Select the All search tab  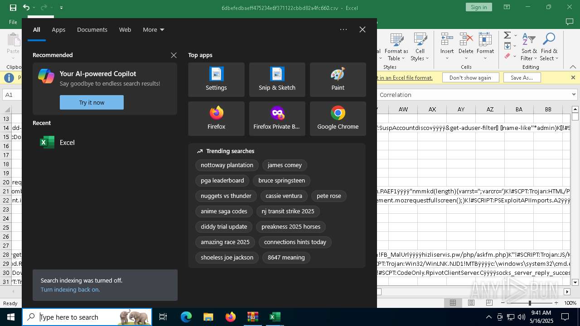pyautogui.click(x=37, y=29)
